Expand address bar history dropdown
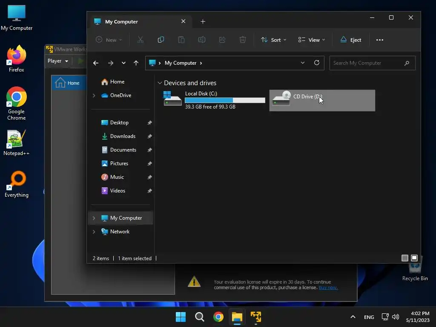 point(303,63)
